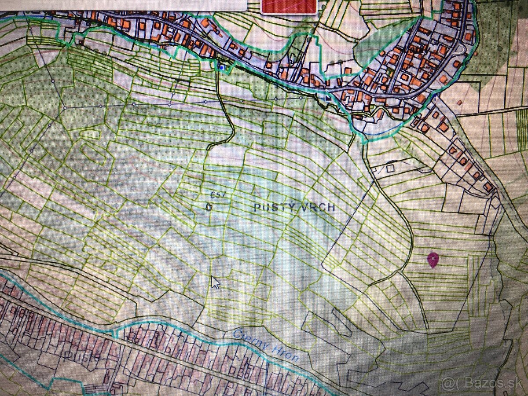Click the mouse cursor arrow on the map

click(x=214, y=282)
